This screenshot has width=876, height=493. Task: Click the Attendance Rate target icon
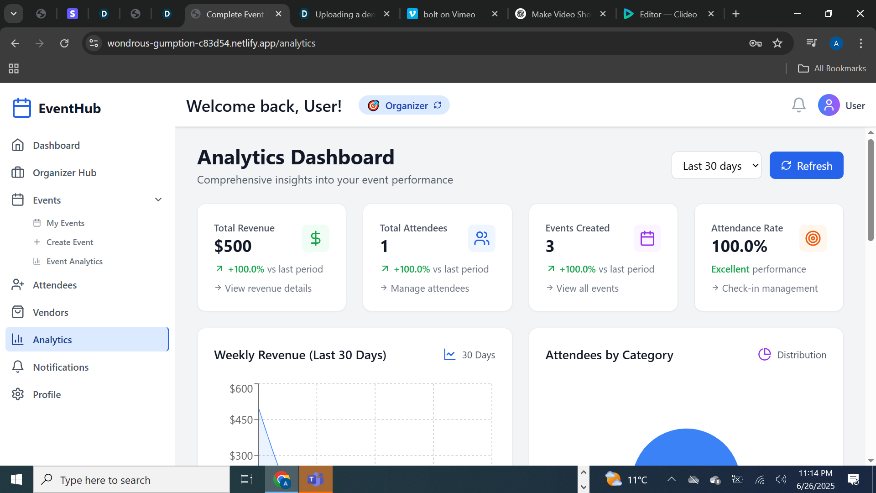coord(813,238)
